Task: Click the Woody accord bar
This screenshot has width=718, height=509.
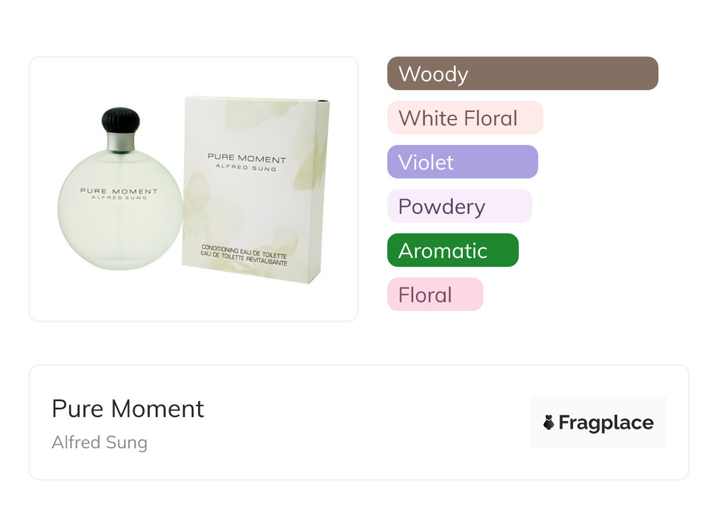Action: tap(522, 74)
